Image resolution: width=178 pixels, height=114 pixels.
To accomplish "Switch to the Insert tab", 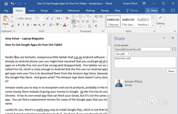I will click(x=31, y=11).
